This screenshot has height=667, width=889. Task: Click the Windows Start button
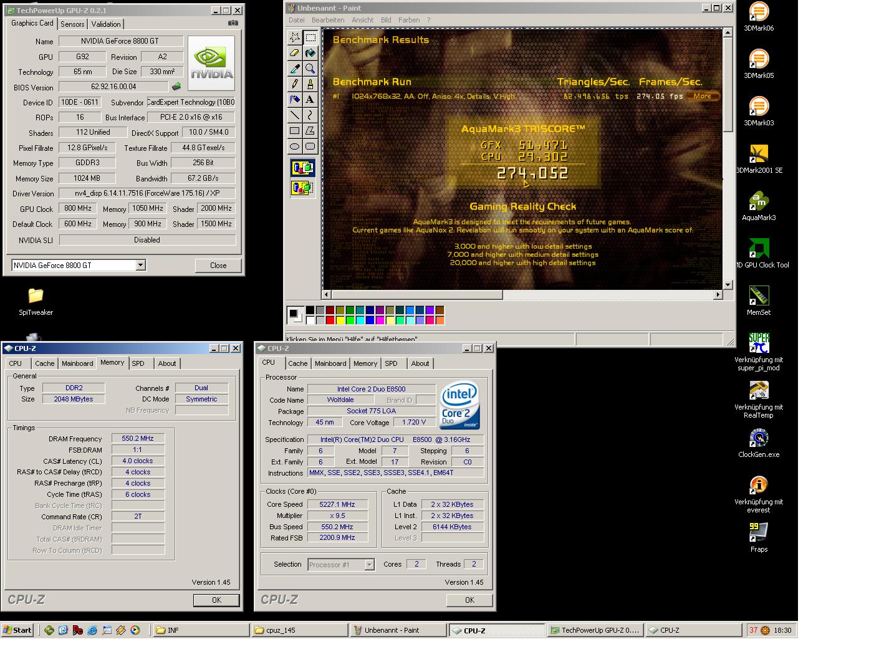coord(17,630)
